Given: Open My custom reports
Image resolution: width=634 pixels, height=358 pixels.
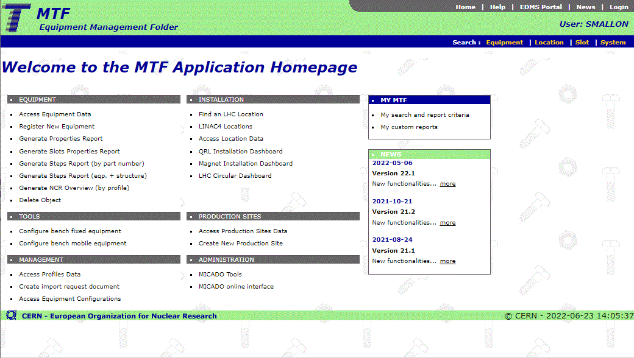Looking at the screenshot, I should (409, 127).
